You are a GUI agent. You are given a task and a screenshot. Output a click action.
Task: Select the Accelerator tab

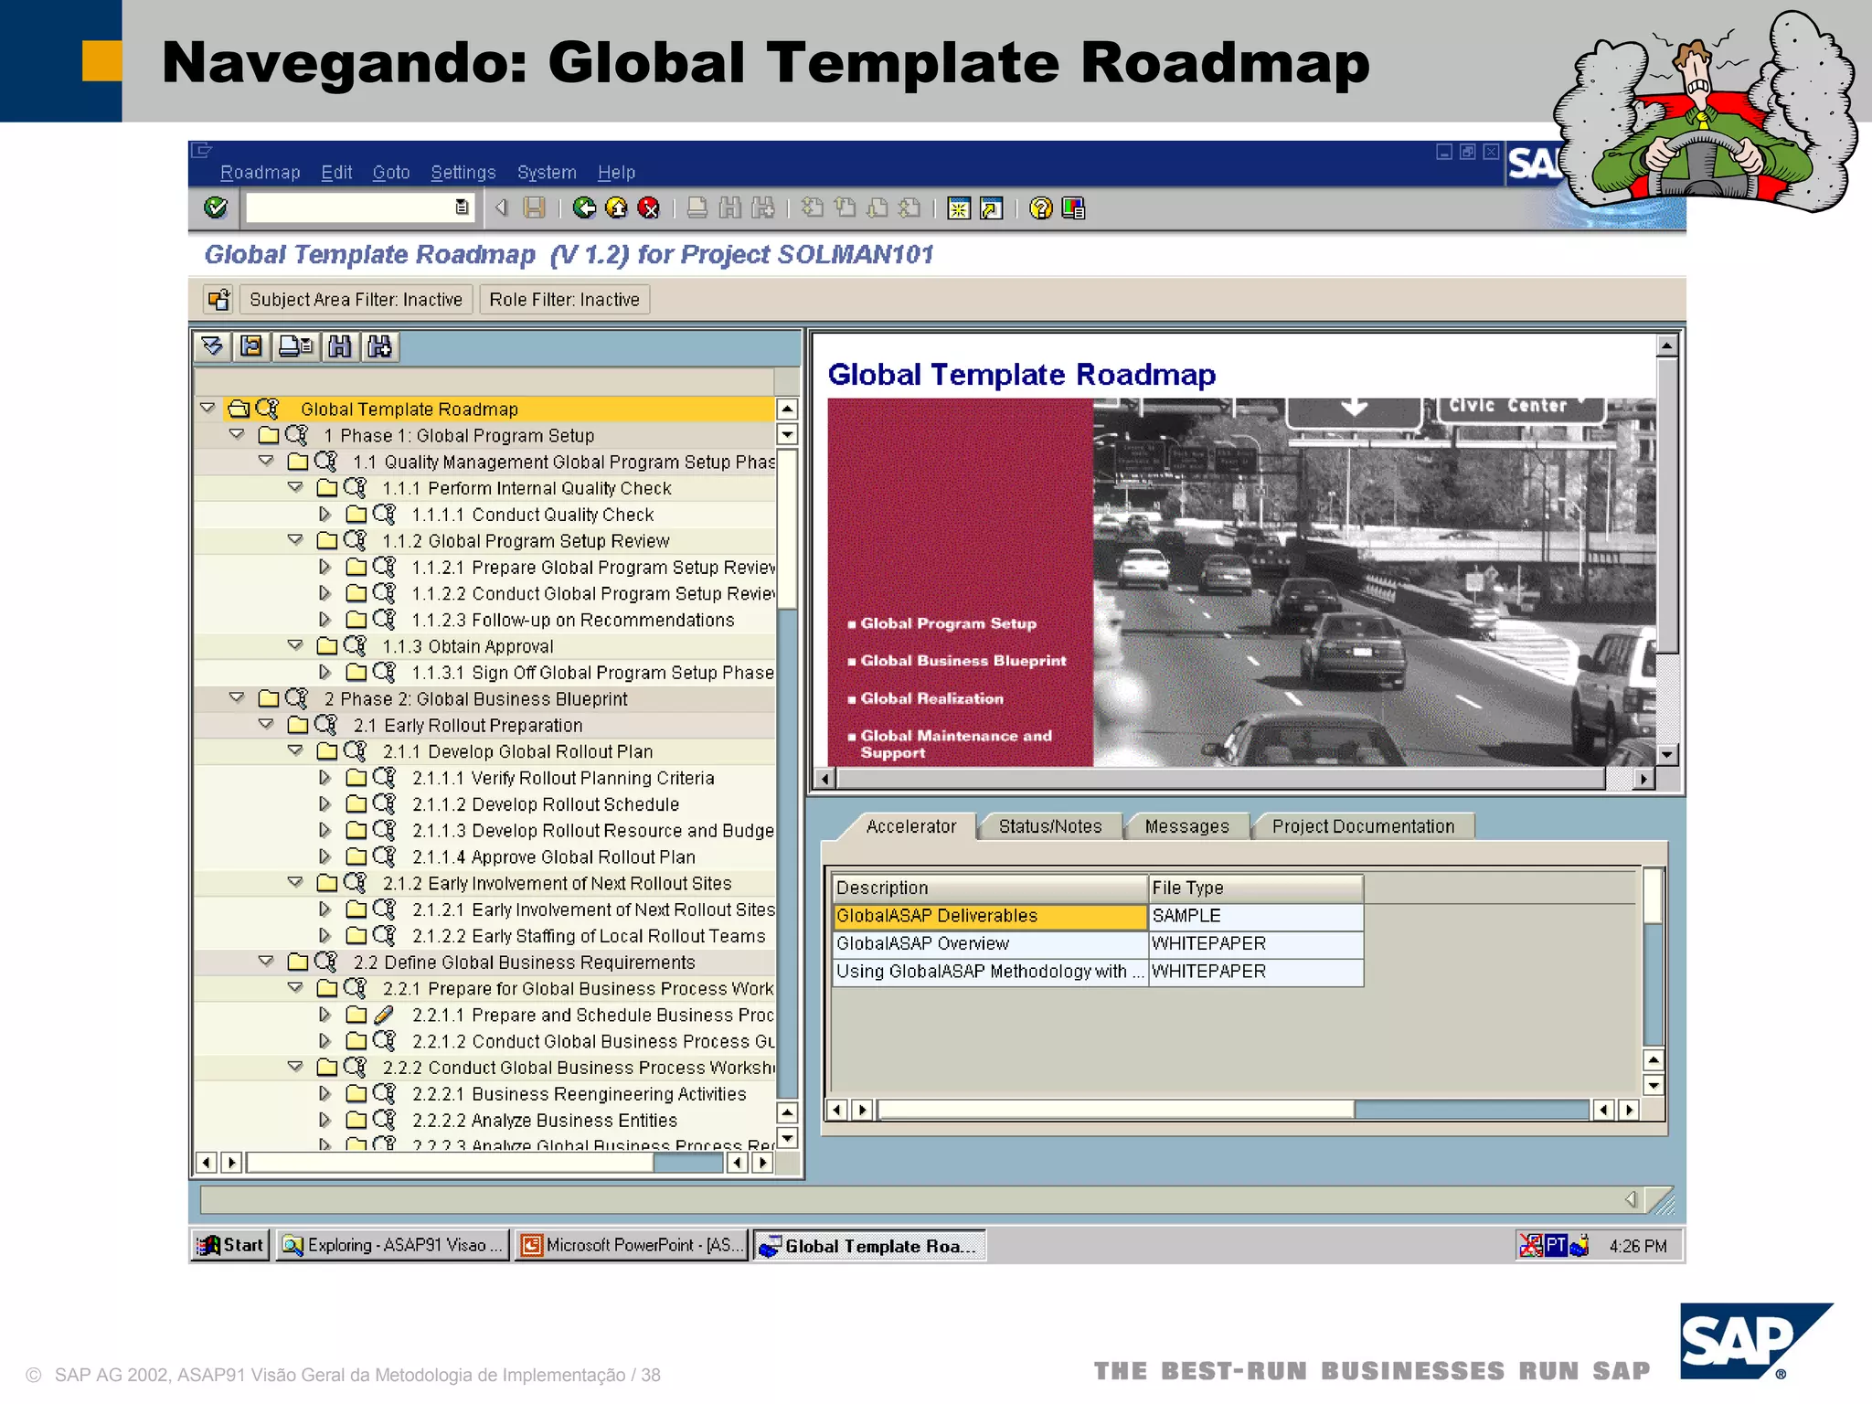[x=910, y=826]
